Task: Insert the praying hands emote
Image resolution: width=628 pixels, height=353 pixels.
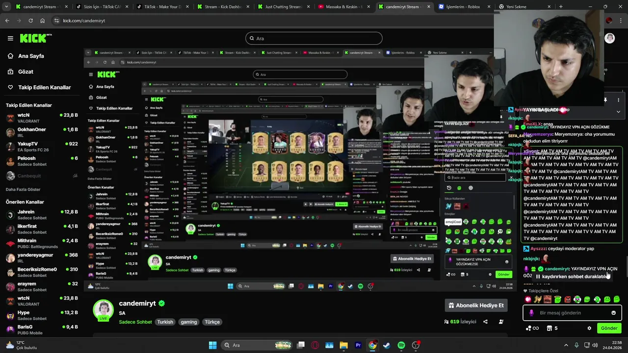Action: click(x=538, y=299)
